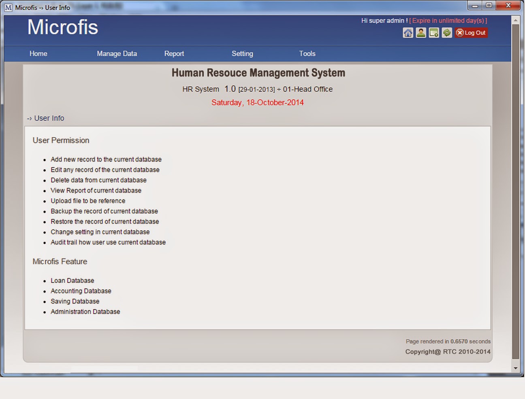Viewport: 525px width, 399px height.
Task: Click the scrollbar up arrow
Action: coord(516,20)
